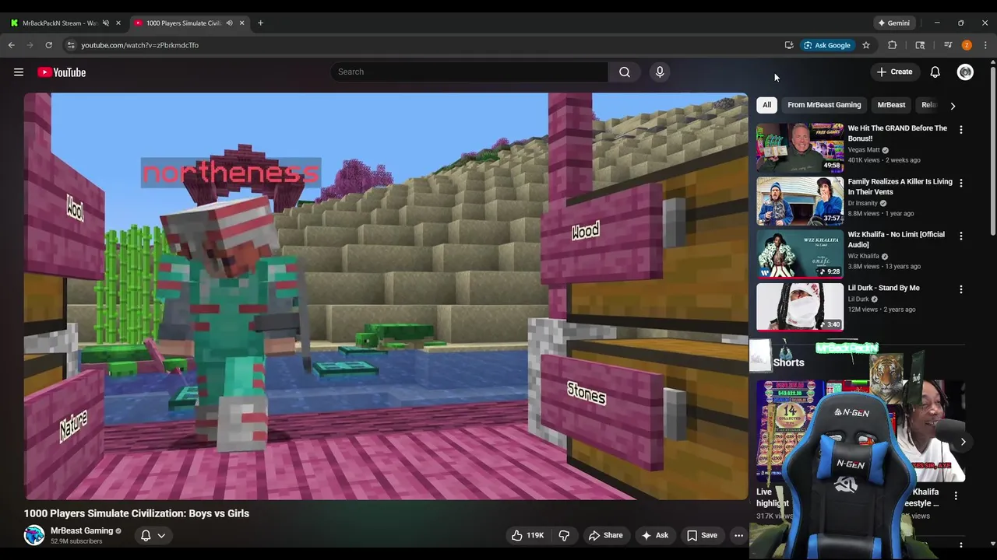Open Chrome three-dot menu
The width and height of the screenshot is (997, 560).
(x=985, y=45)
